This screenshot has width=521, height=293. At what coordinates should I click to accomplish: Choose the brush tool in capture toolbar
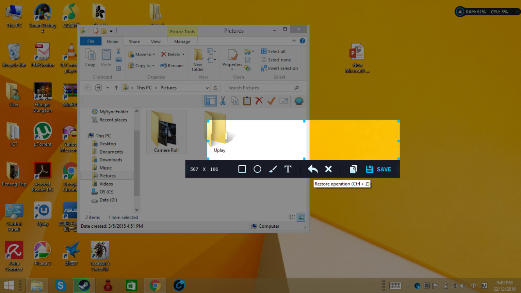click(273, 169)
